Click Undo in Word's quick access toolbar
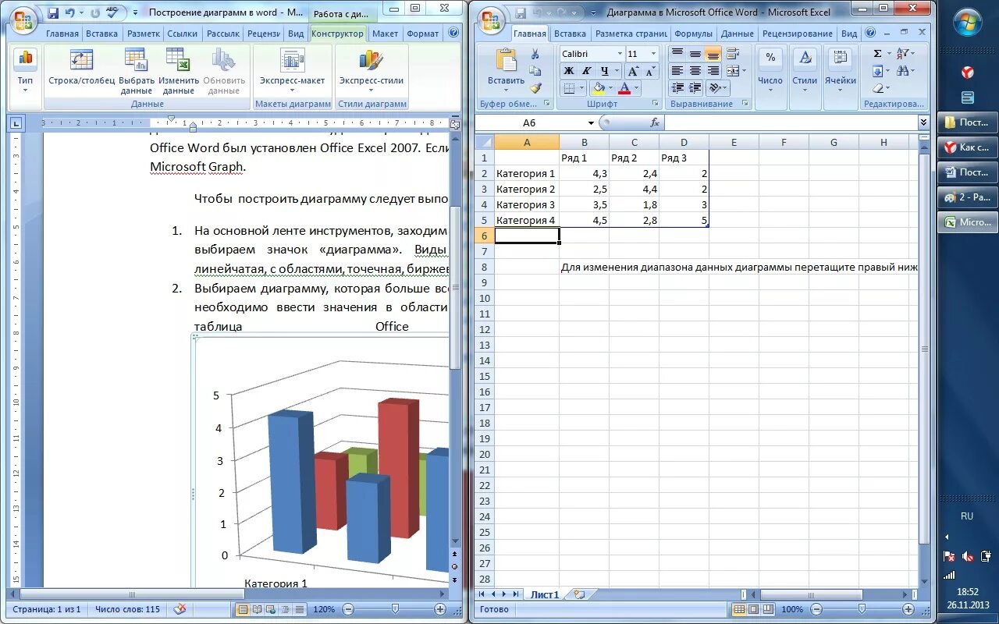This screenshot has width=999, height=624. click(x=70, y=12)
